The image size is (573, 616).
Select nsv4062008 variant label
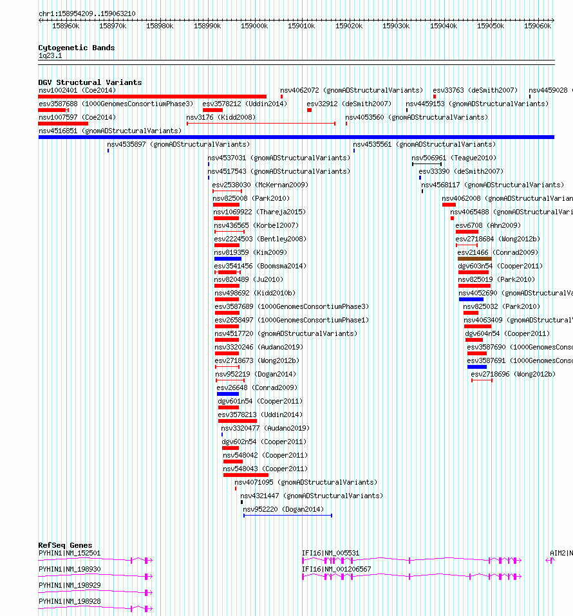coord(507,198)
